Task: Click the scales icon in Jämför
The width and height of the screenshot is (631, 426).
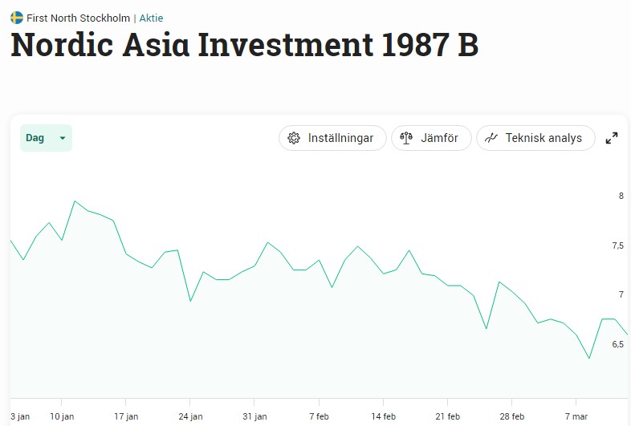Action: 406,138
